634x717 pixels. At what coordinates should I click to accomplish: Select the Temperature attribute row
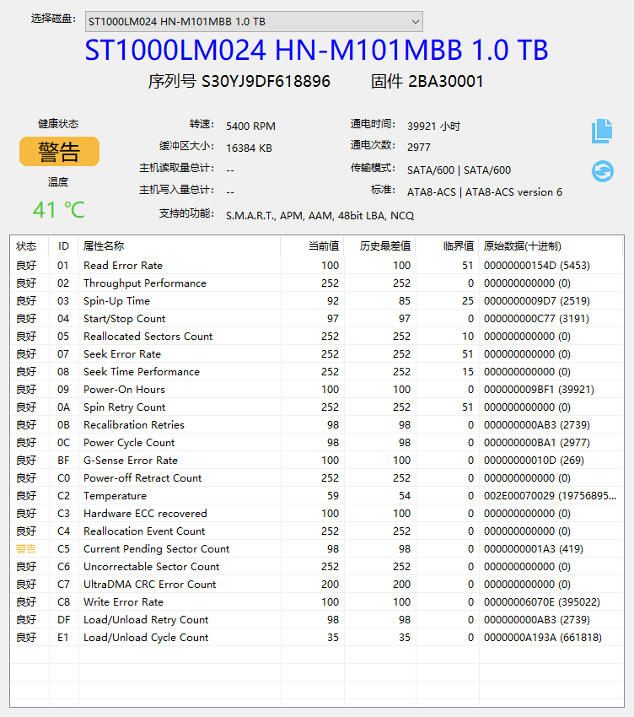point(115,496)
